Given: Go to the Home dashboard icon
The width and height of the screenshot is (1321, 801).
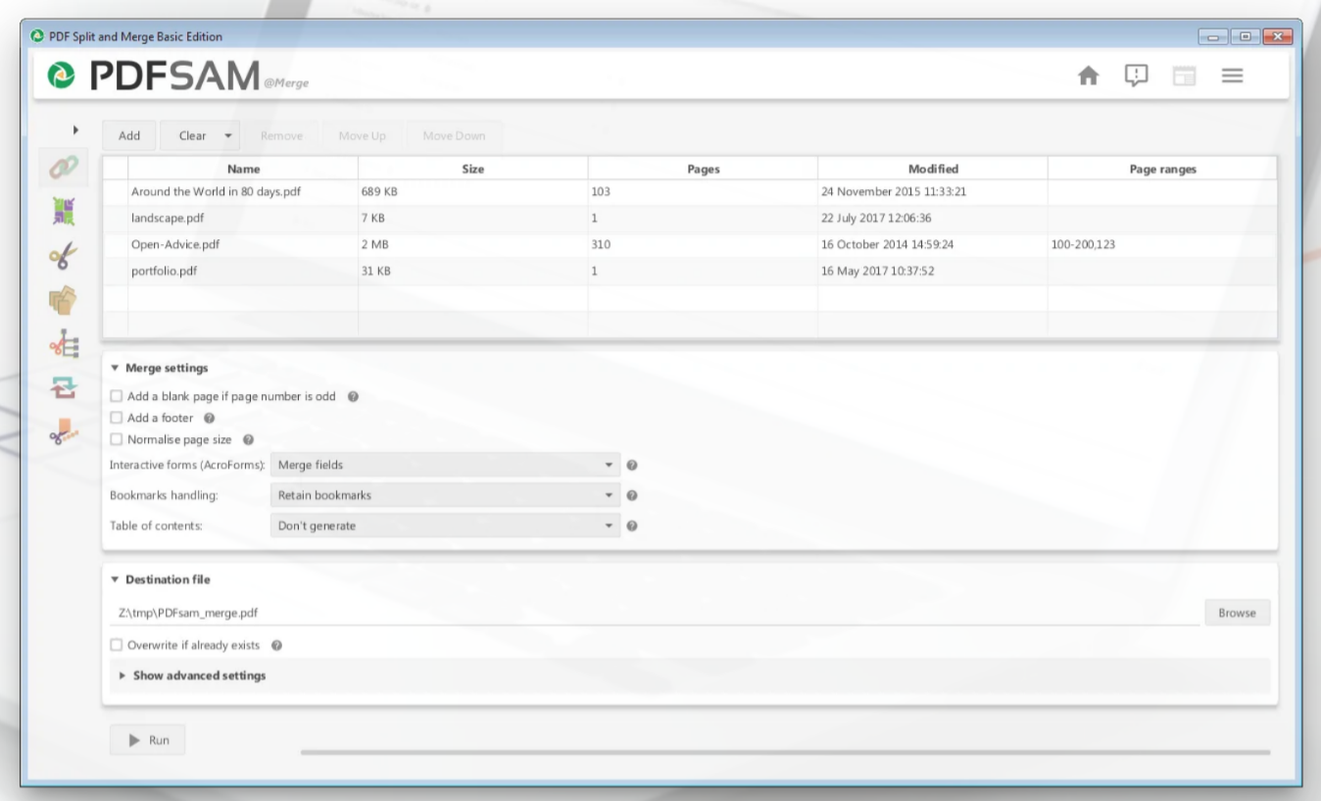Looking at the screenshot, I should (x=1088, y=76).
